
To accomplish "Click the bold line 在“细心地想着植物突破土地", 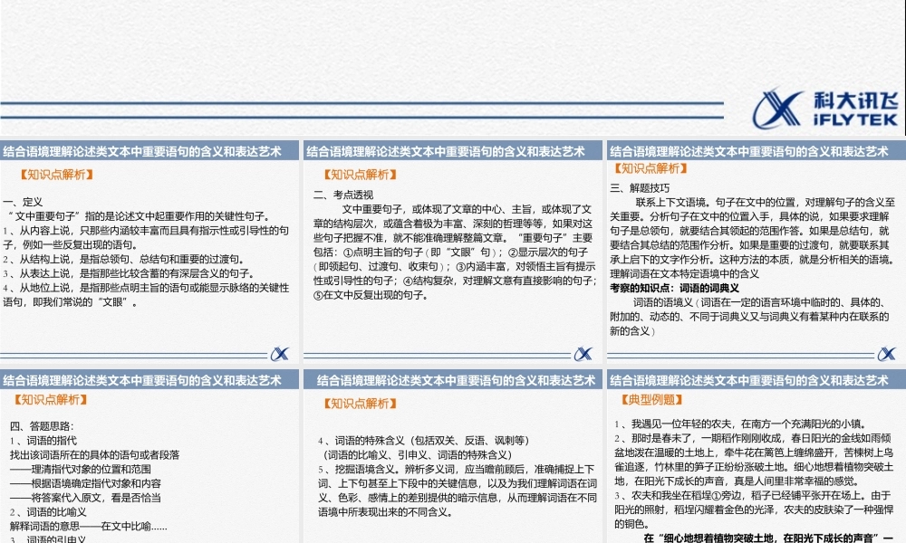I will click(768, 538).
